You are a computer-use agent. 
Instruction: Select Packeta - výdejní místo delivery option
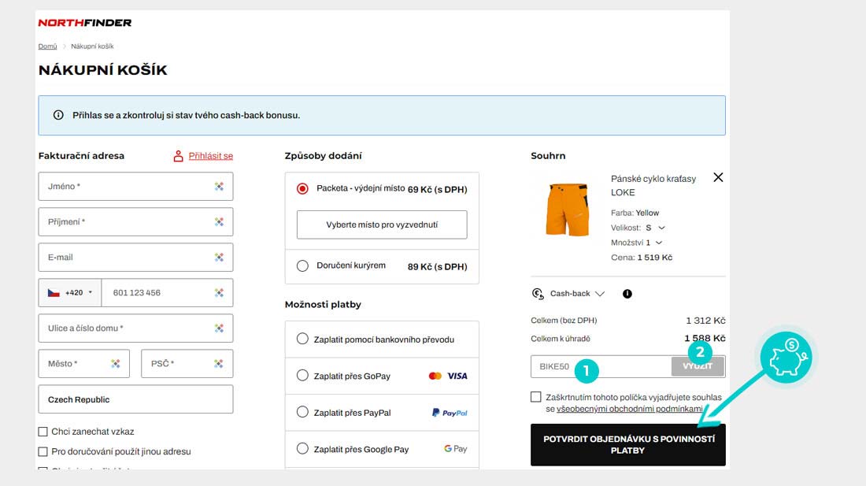pos(302,189)
